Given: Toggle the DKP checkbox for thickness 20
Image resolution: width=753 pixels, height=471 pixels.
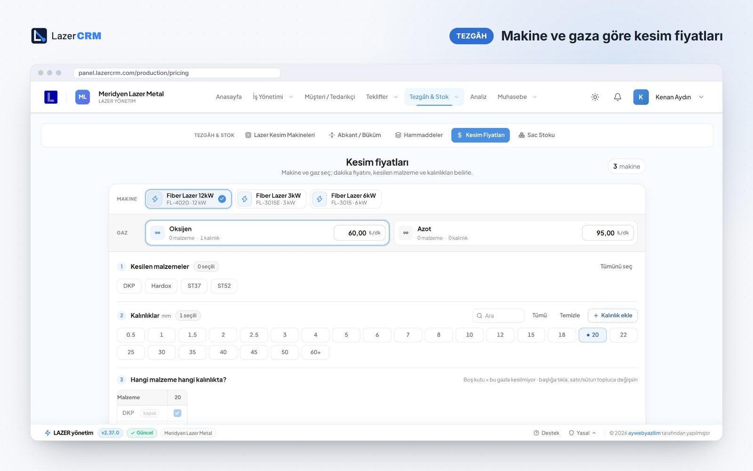Looking at the screenshot, I should (177, 413).
